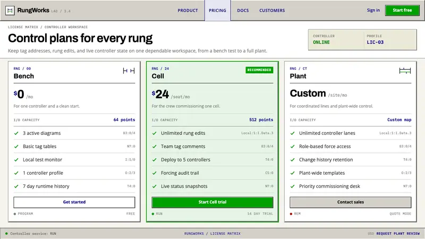Click the red REM status dot in Plant card

(291, 214)
